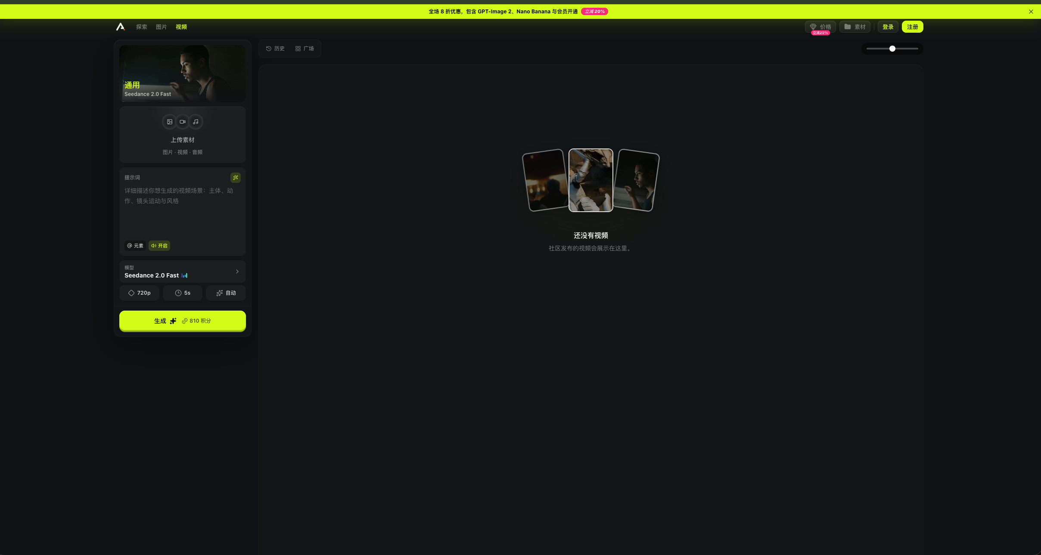1041x555 pixels.
Task: Click the history clock icon
Action: pos(269,49)
